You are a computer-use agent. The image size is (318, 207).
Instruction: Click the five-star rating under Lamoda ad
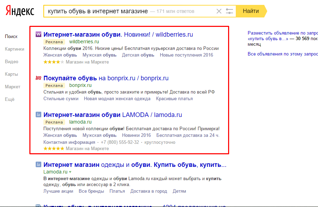[x=54, y=148]
